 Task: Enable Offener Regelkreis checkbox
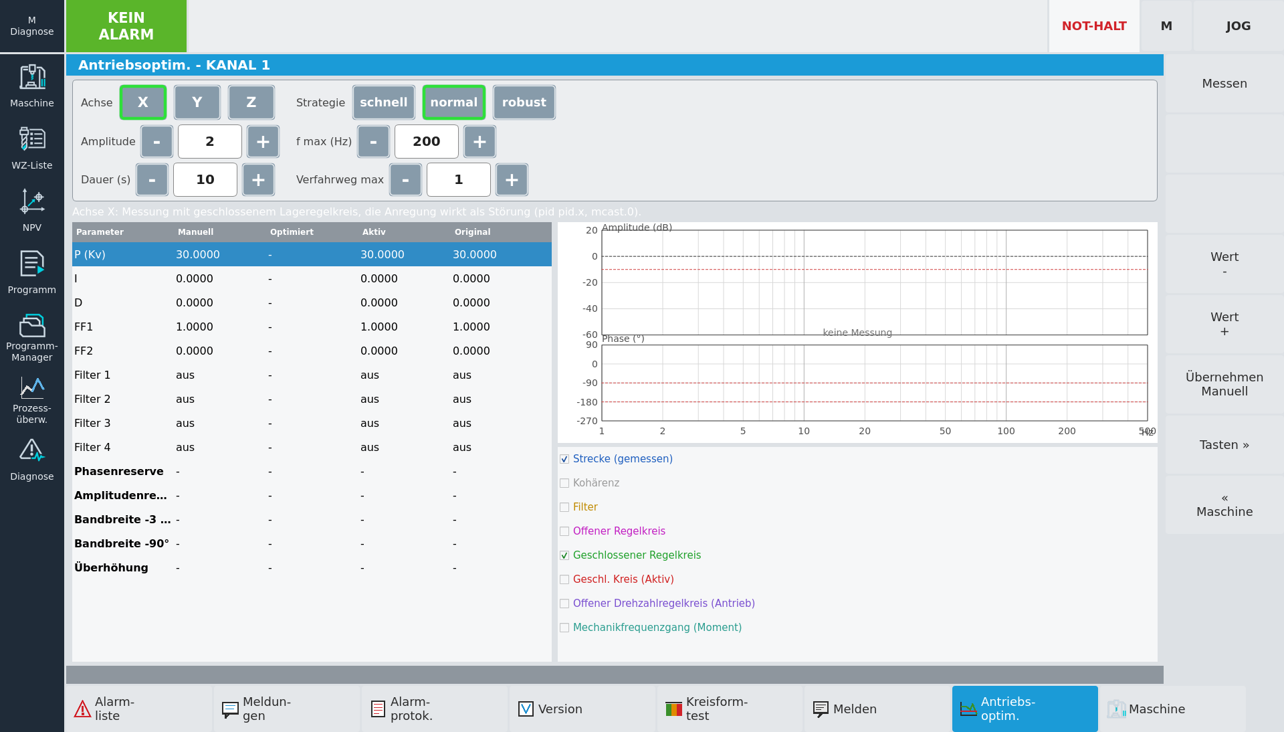coord(564,531)
